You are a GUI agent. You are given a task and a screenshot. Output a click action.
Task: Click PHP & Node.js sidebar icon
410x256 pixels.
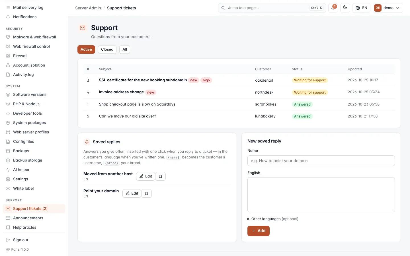tap(8, 104)
